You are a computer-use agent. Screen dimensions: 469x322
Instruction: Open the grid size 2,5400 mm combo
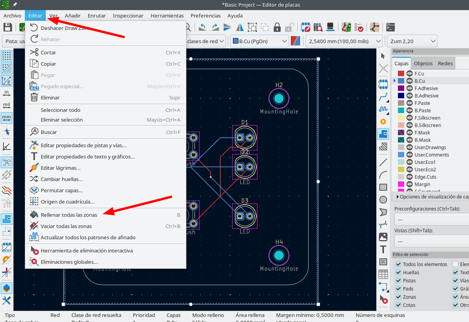tap(344, 41)
